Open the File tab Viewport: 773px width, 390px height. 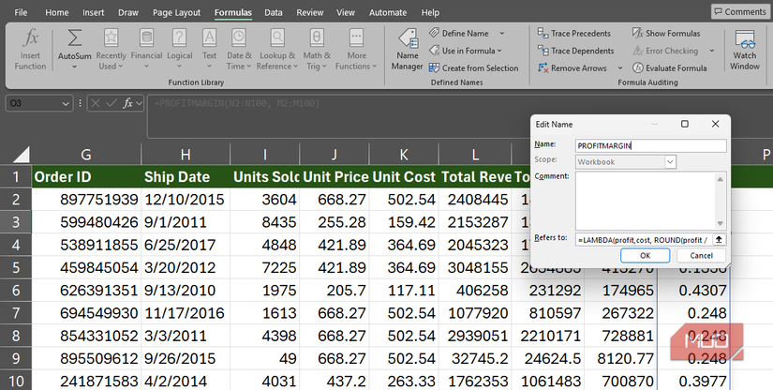tap(21, 12)
